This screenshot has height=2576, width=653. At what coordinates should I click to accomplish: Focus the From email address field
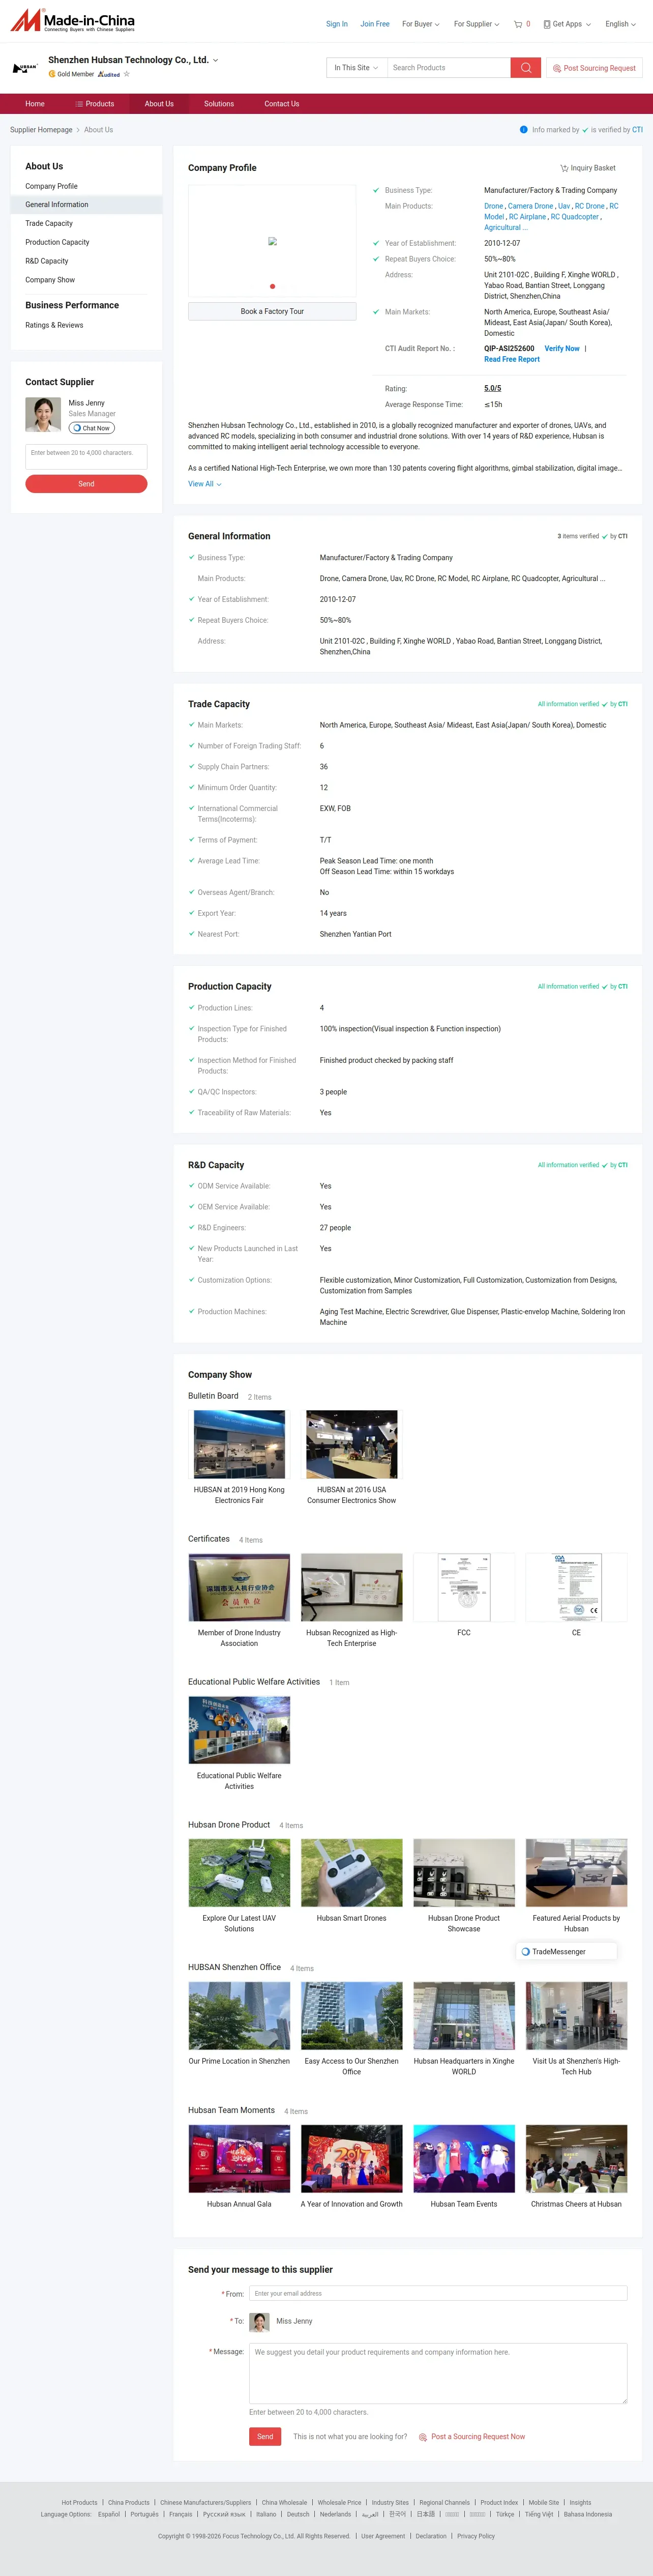coord(438,2293)
